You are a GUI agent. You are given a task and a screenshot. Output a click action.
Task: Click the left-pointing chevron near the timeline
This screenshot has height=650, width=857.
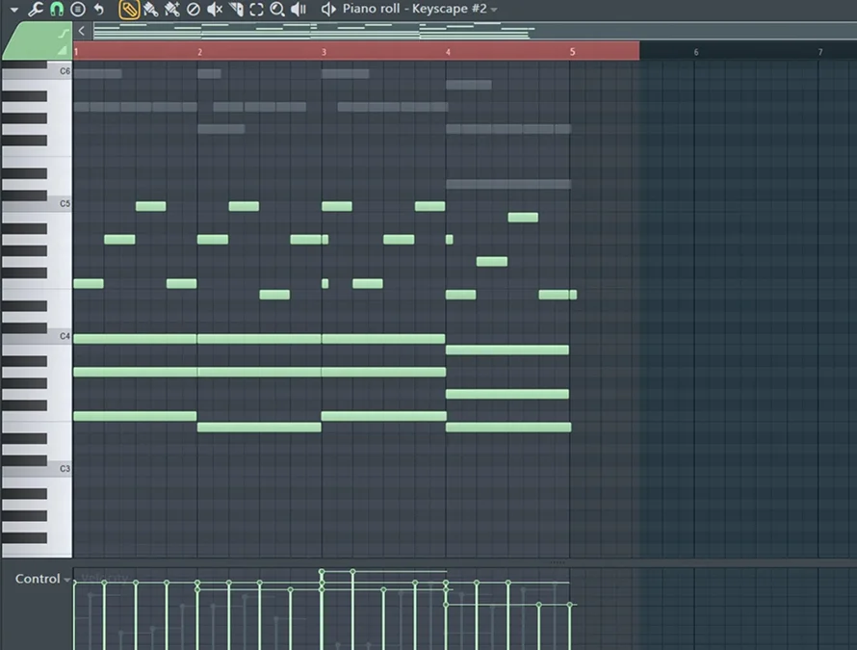[x=81, y=30]
